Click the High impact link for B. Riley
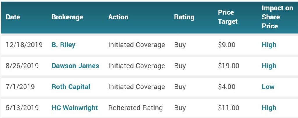 (269, 45)
